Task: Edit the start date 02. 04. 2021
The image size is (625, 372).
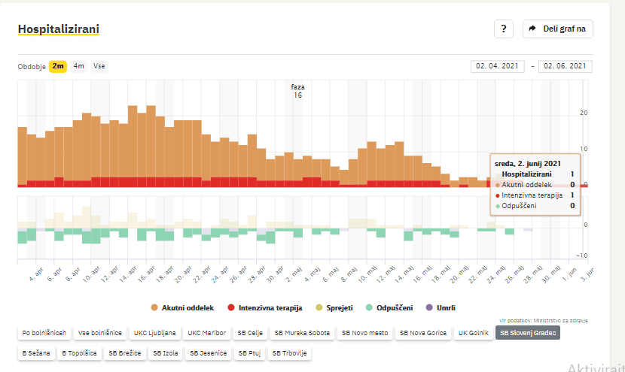Action: [498, 66]
